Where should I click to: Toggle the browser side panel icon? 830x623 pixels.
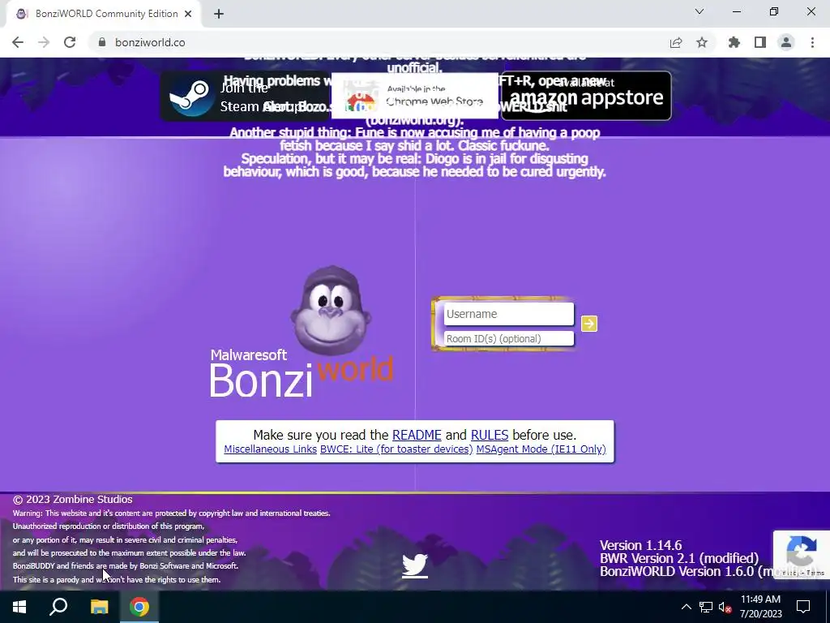coord(760,42)
